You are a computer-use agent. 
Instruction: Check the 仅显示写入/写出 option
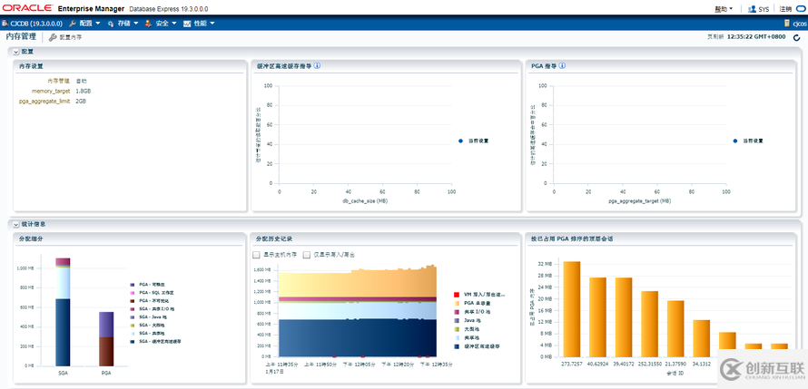(x=307, y=255)
